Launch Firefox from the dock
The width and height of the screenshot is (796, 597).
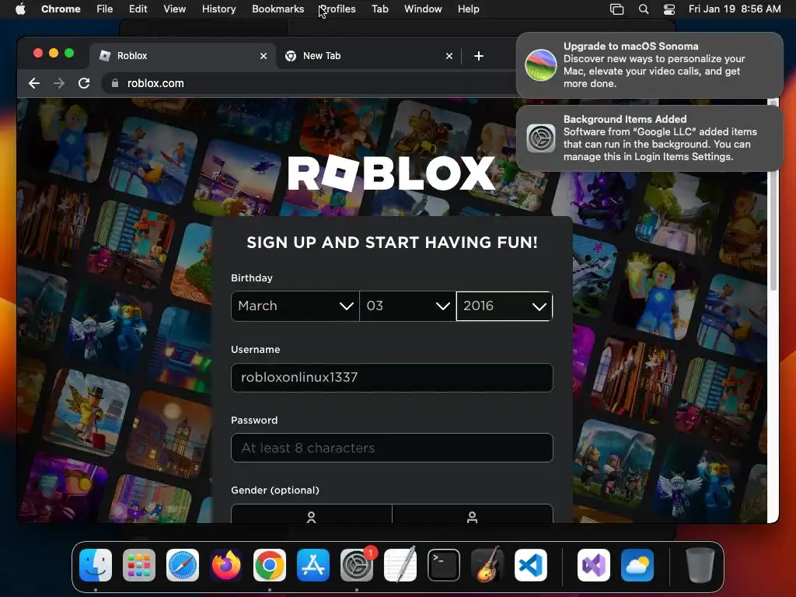click(x=226, y=565)
